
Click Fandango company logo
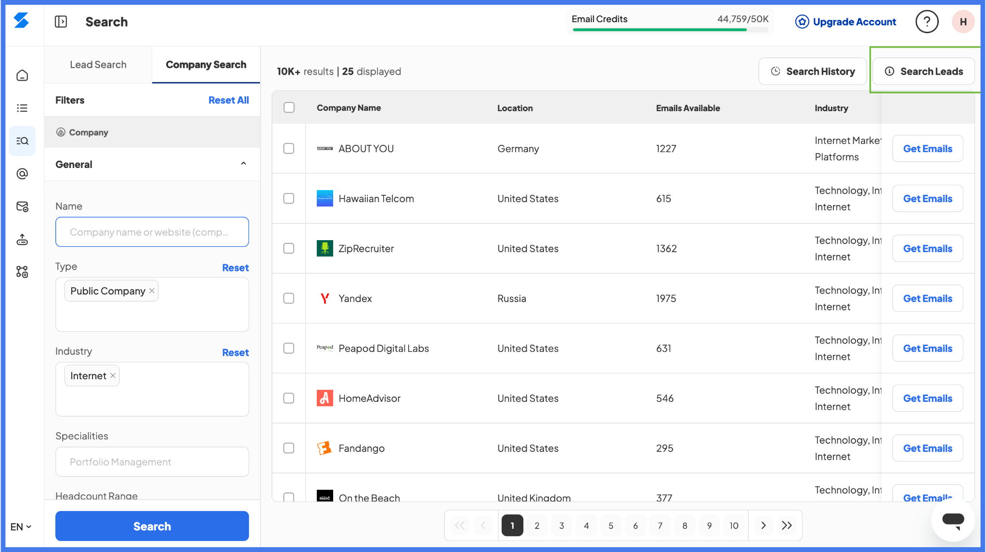(x=324, y=448)
